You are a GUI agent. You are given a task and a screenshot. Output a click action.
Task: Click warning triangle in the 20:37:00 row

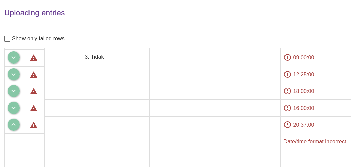[x=34, y=125]
